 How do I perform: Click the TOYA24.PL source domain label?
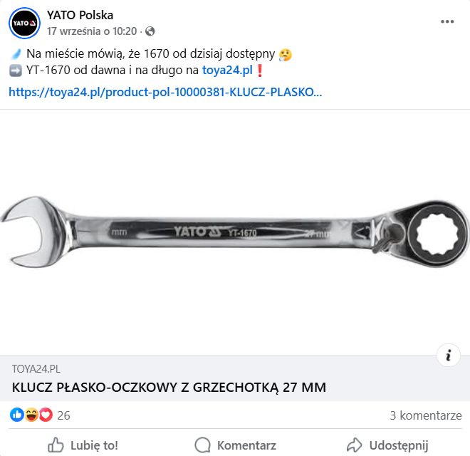(36, 368)
